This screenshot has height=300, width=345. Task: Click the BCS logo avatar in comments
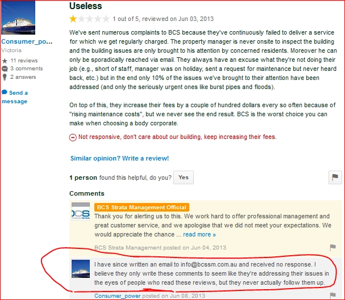click(x=81, y=212)
